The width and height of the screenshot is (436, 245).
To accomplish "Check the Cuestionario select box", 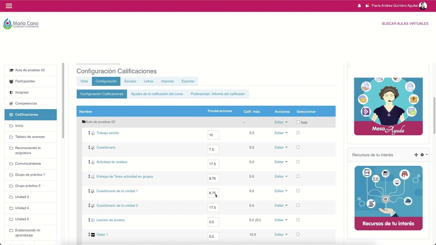I will point(298,147).
